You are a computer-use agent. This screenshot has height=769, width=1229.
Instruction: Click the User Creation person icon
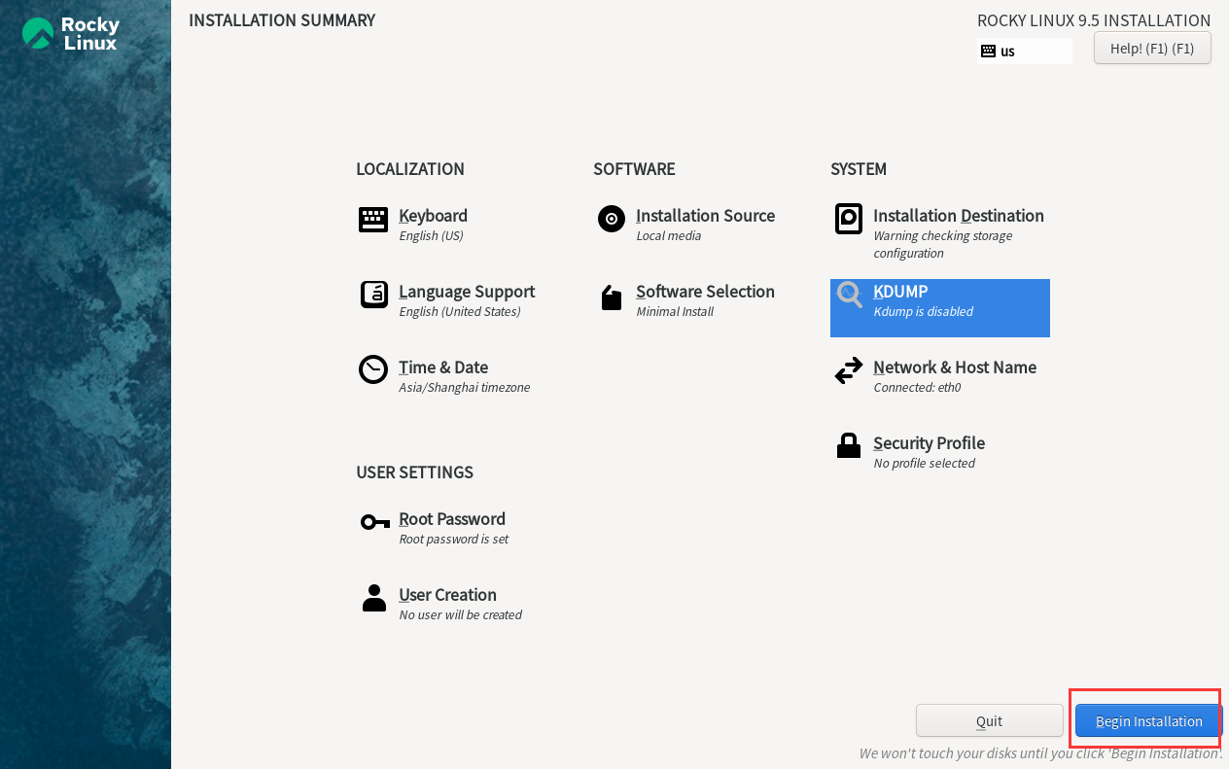pyautogui.click(x=373, y=598)
